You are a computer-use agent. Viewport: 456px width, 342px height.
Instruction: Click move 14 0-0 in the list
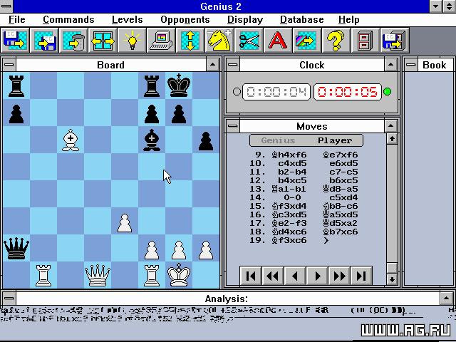292,198
